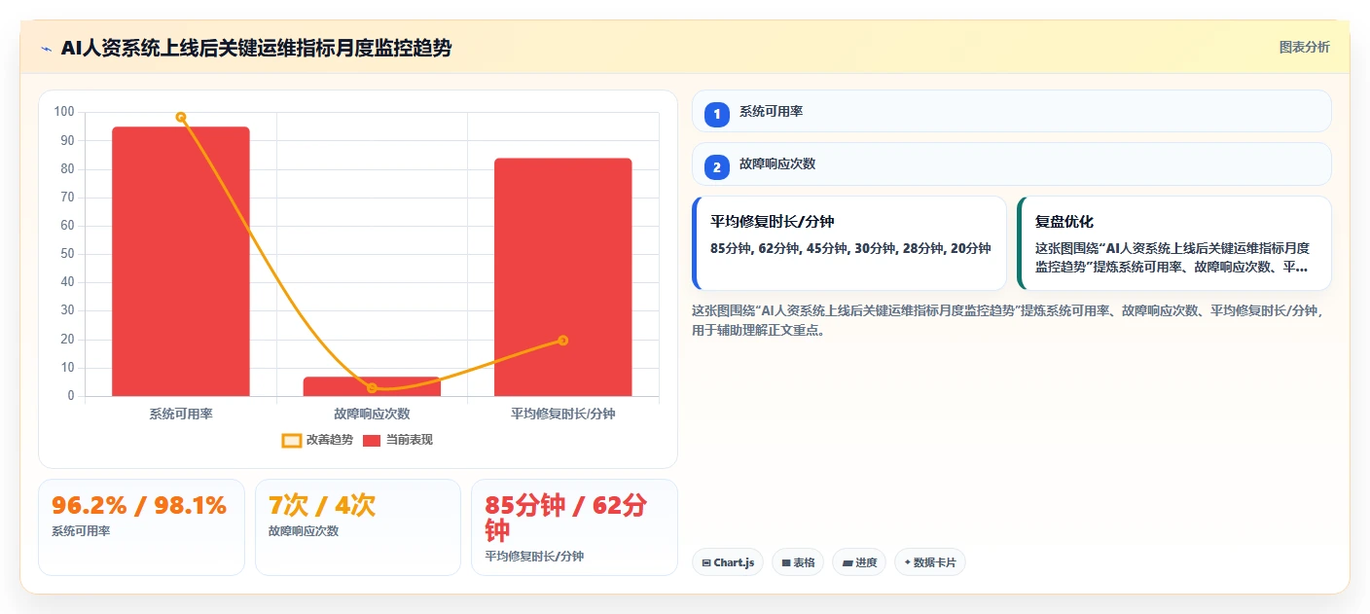
Task: Click the 故障响应次数 caption under 7次 / 4次
Action: [x=304, y=531]
